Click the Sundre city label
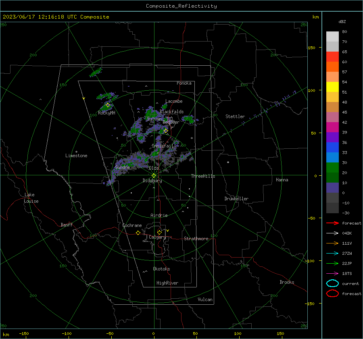Screen dimensions: 363x339 pyautogui.click(x=122, y=167)
